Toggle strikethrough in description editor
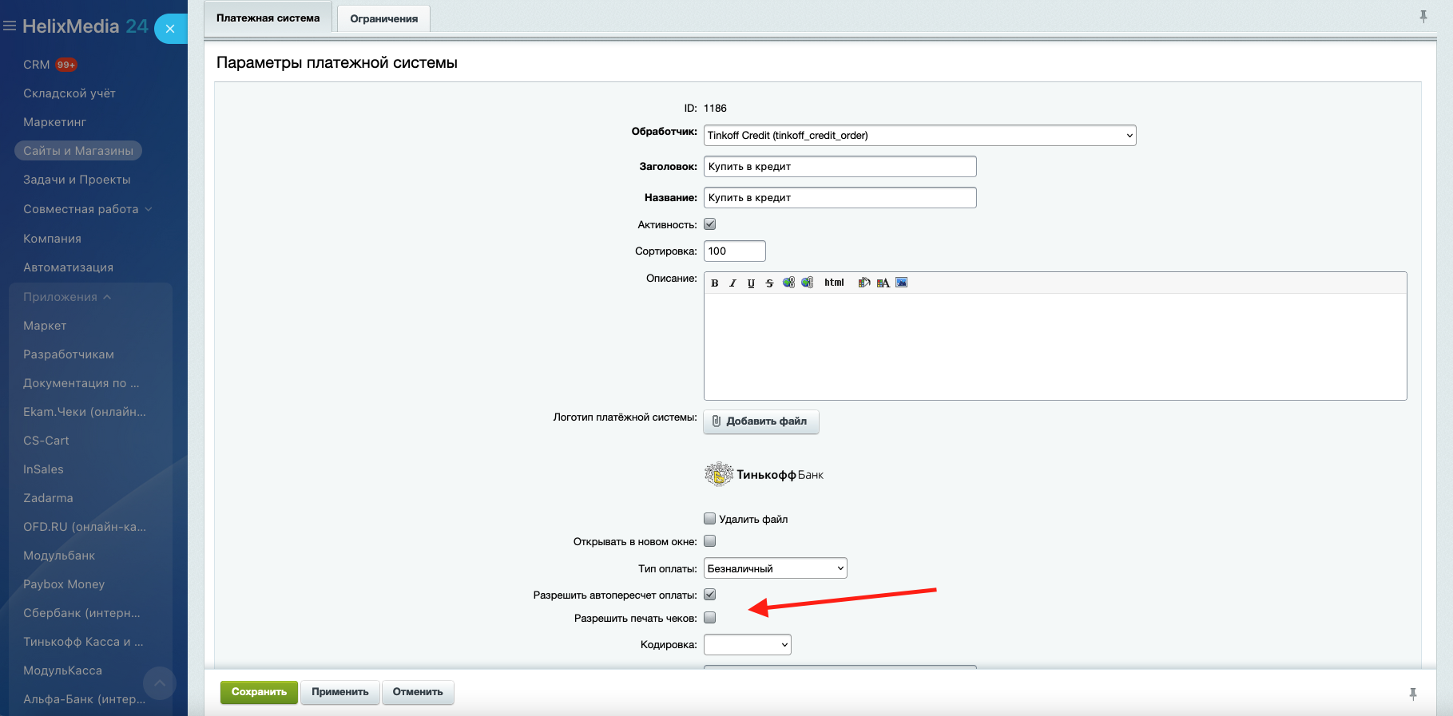Viewport: 1453px width, 716px height. coord(769,283)
